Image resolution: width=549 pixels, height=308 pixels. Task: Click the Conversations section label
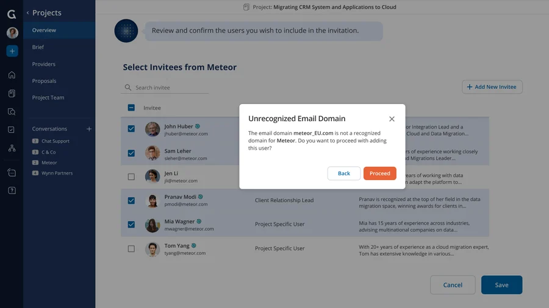49,129
